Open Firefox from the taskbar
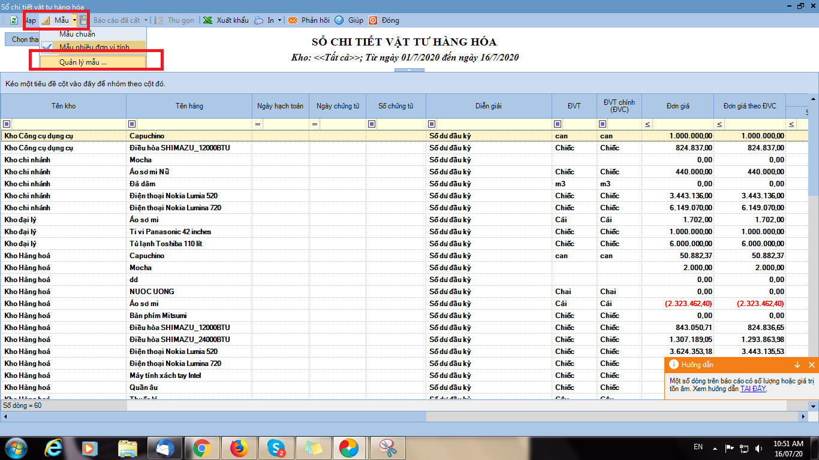 click(x=239, y=447)
